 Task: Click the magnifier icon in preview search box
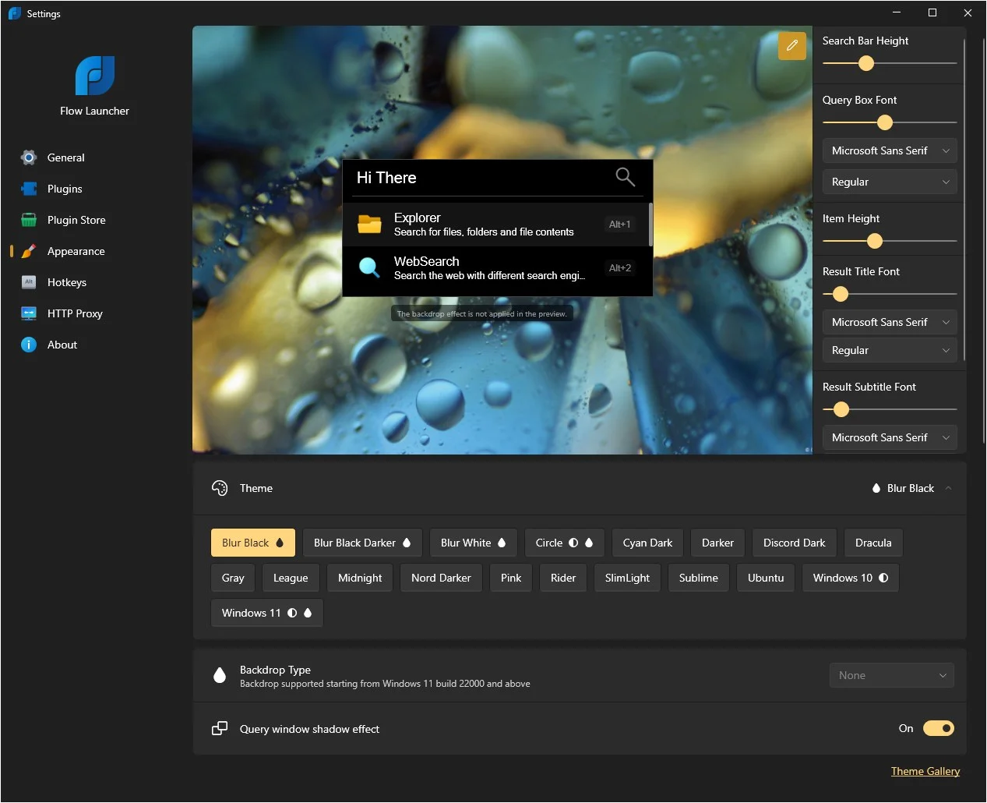(x=625, y=177)
